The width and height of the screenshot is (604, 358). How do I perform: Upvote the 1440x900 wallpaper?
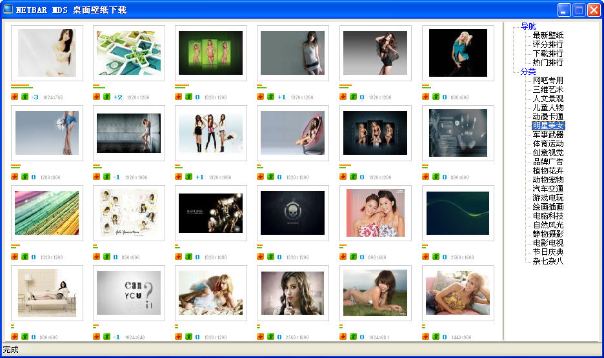pyautogui.click(x=436, y=337)
